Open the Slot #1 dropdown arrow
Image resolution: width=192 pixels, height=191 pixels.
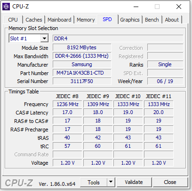click(x=44, y=38)
